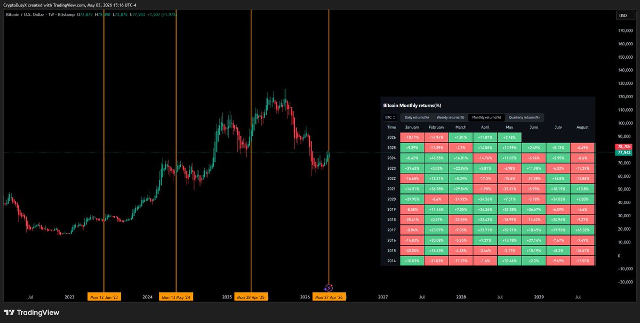Switch to Weekly returns(%) tab
640x323 pixels.
(451, 117)
